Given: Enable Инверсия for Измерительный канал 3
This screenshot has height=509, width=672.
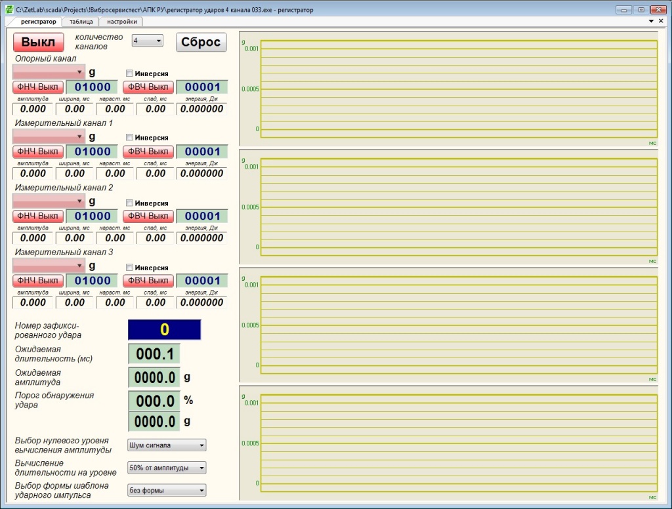Looking at the screenshot, I should point(129,268).
